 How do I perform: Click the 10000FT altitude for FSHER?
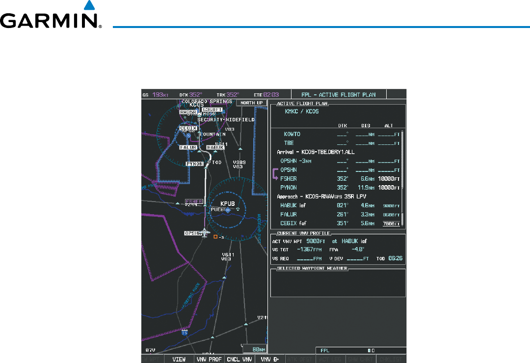pyautogui.click(x=389, y=179)
